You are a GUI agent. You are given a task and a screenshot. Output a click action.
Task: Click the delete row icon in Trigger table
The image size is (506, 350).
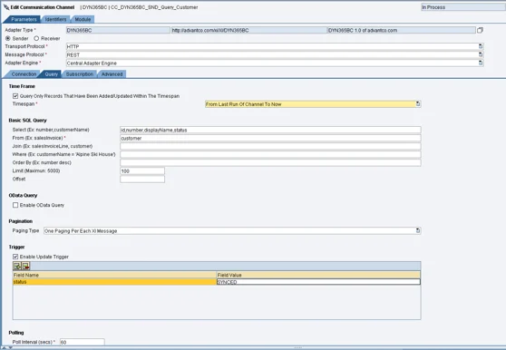25,267
